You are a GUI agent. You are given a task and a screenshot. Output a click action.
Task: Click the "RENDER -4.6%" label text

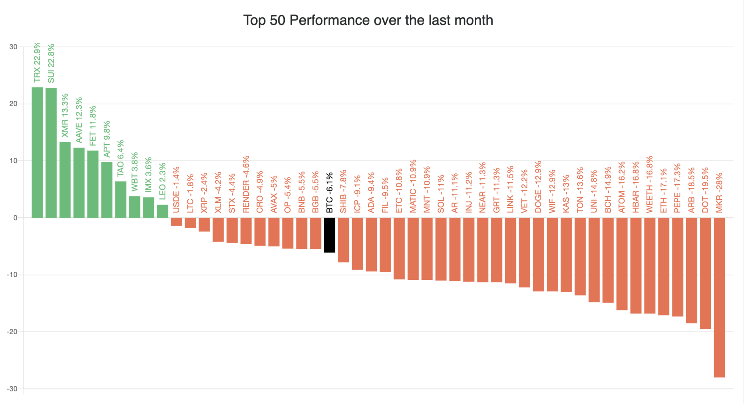point(246,184)
